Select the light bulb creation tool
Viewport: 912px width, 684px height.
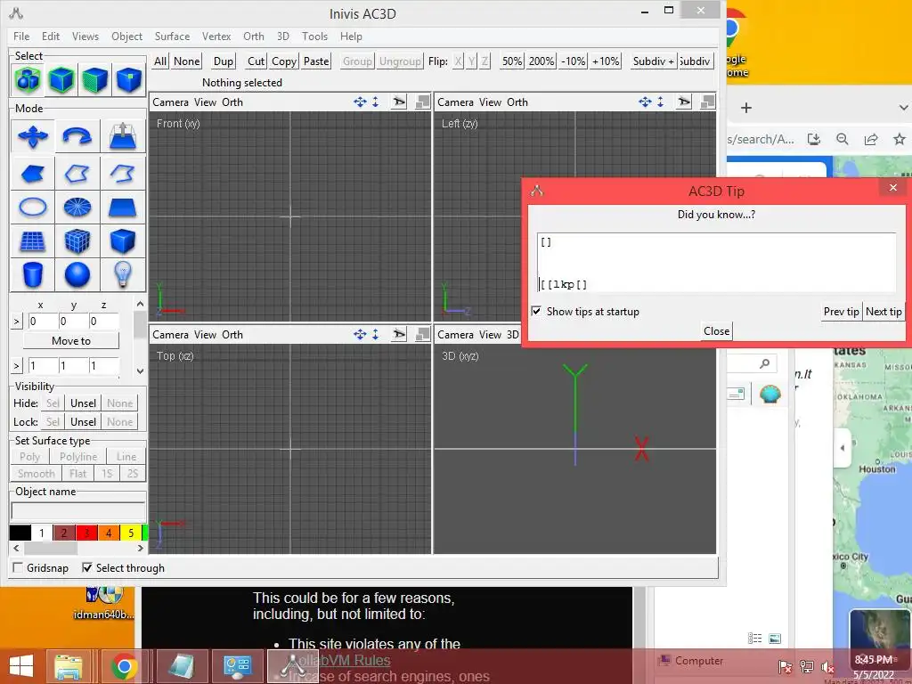tap(123, 274)
